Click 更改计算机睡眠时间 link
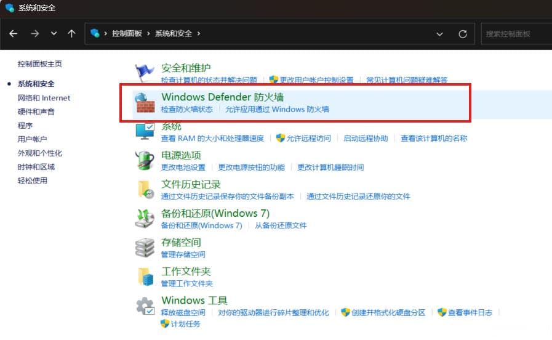 [330, 167]
